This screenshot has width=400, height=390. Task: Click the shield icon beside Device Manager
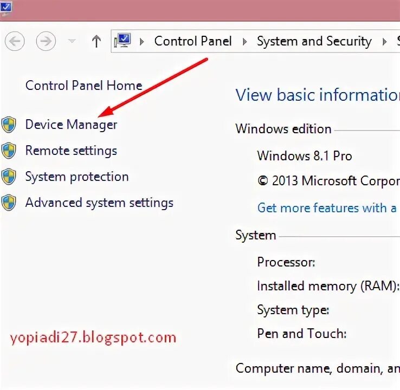click(x=9, y=125)
